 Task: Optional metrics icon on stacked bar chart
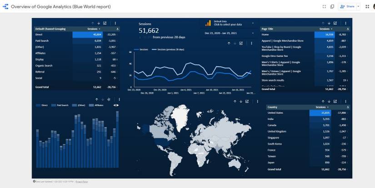[x=109, y=99]
